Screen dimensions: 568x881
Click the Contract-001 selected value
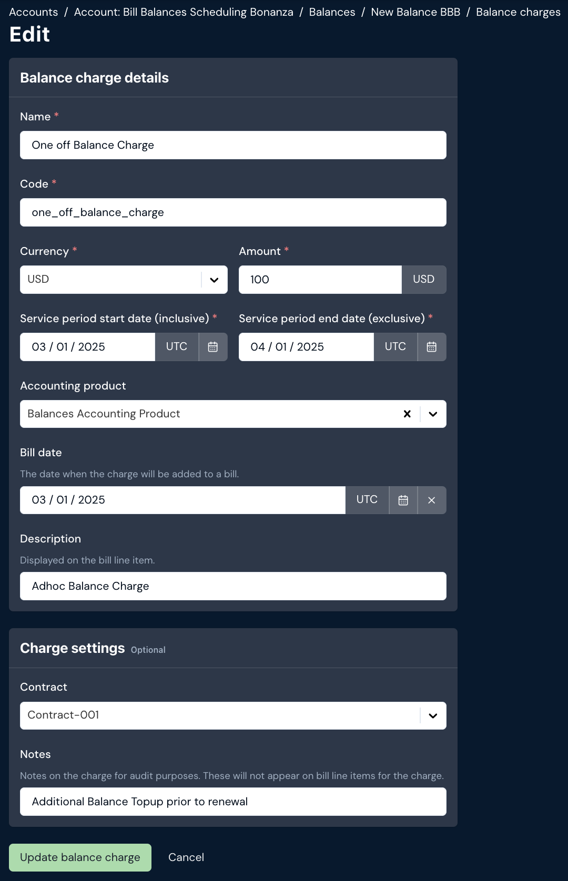pyautogui.click(x=63, y=715)
